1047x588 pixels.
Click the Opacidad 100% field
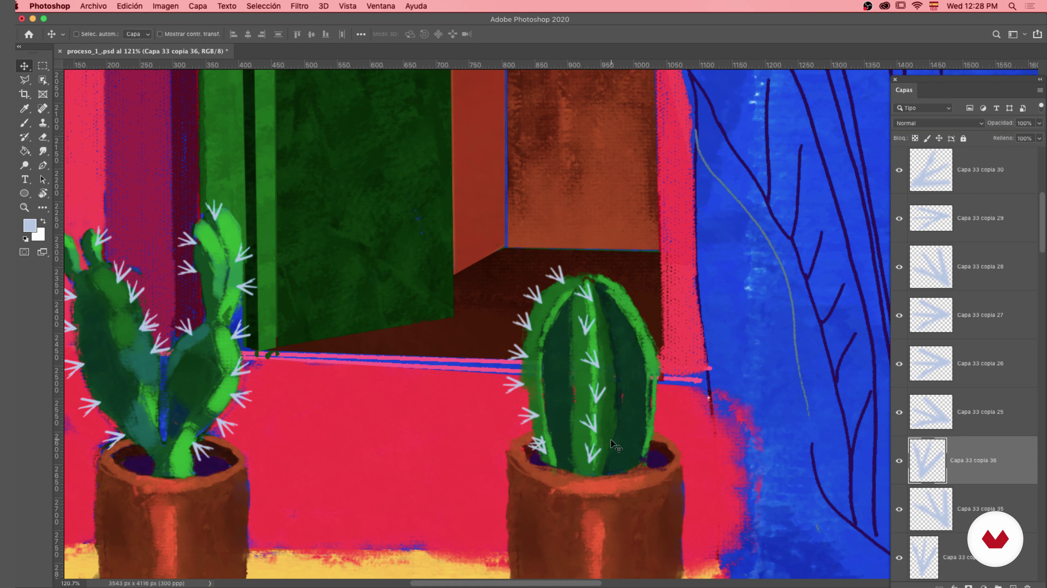pyautogui.click(x=1025, y=123)
